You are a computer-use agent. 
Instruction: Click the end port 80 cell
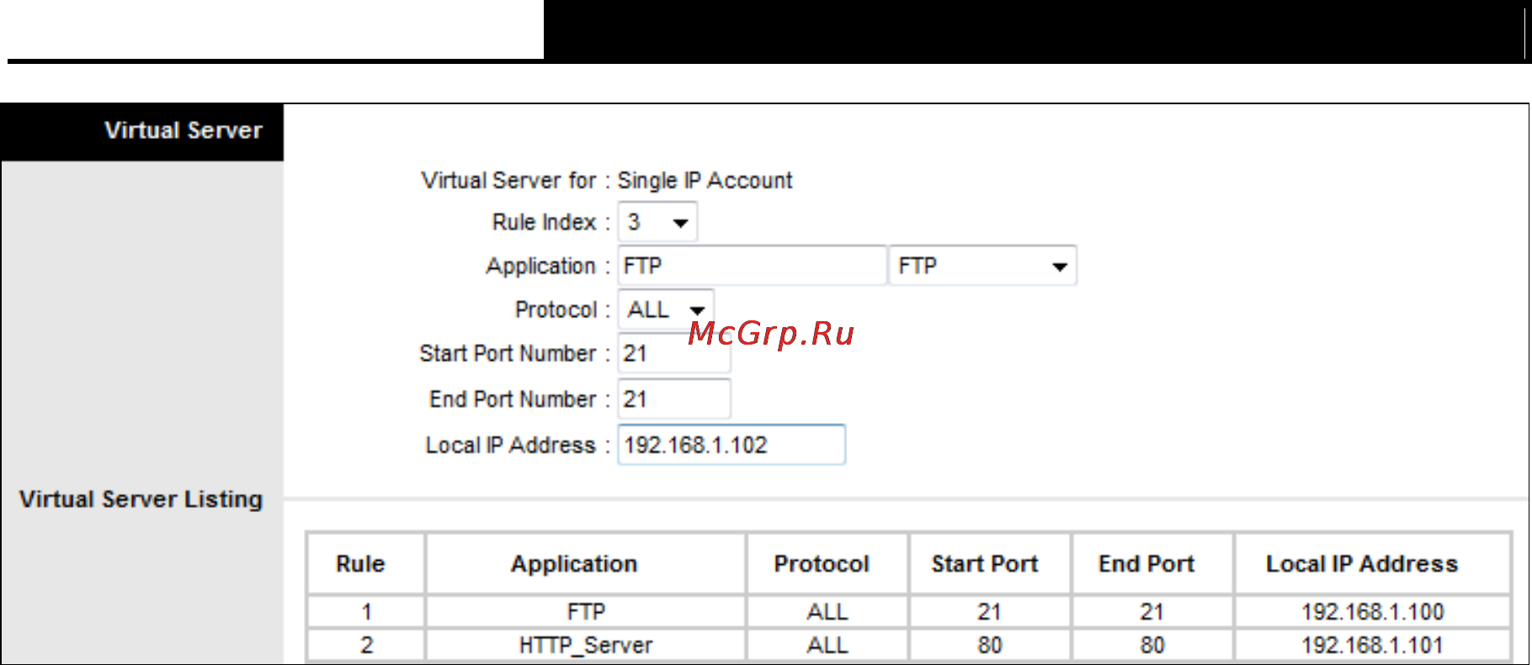click(x=1152, y=645)
